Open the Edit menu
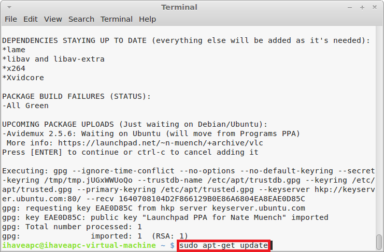 [31, 19]
